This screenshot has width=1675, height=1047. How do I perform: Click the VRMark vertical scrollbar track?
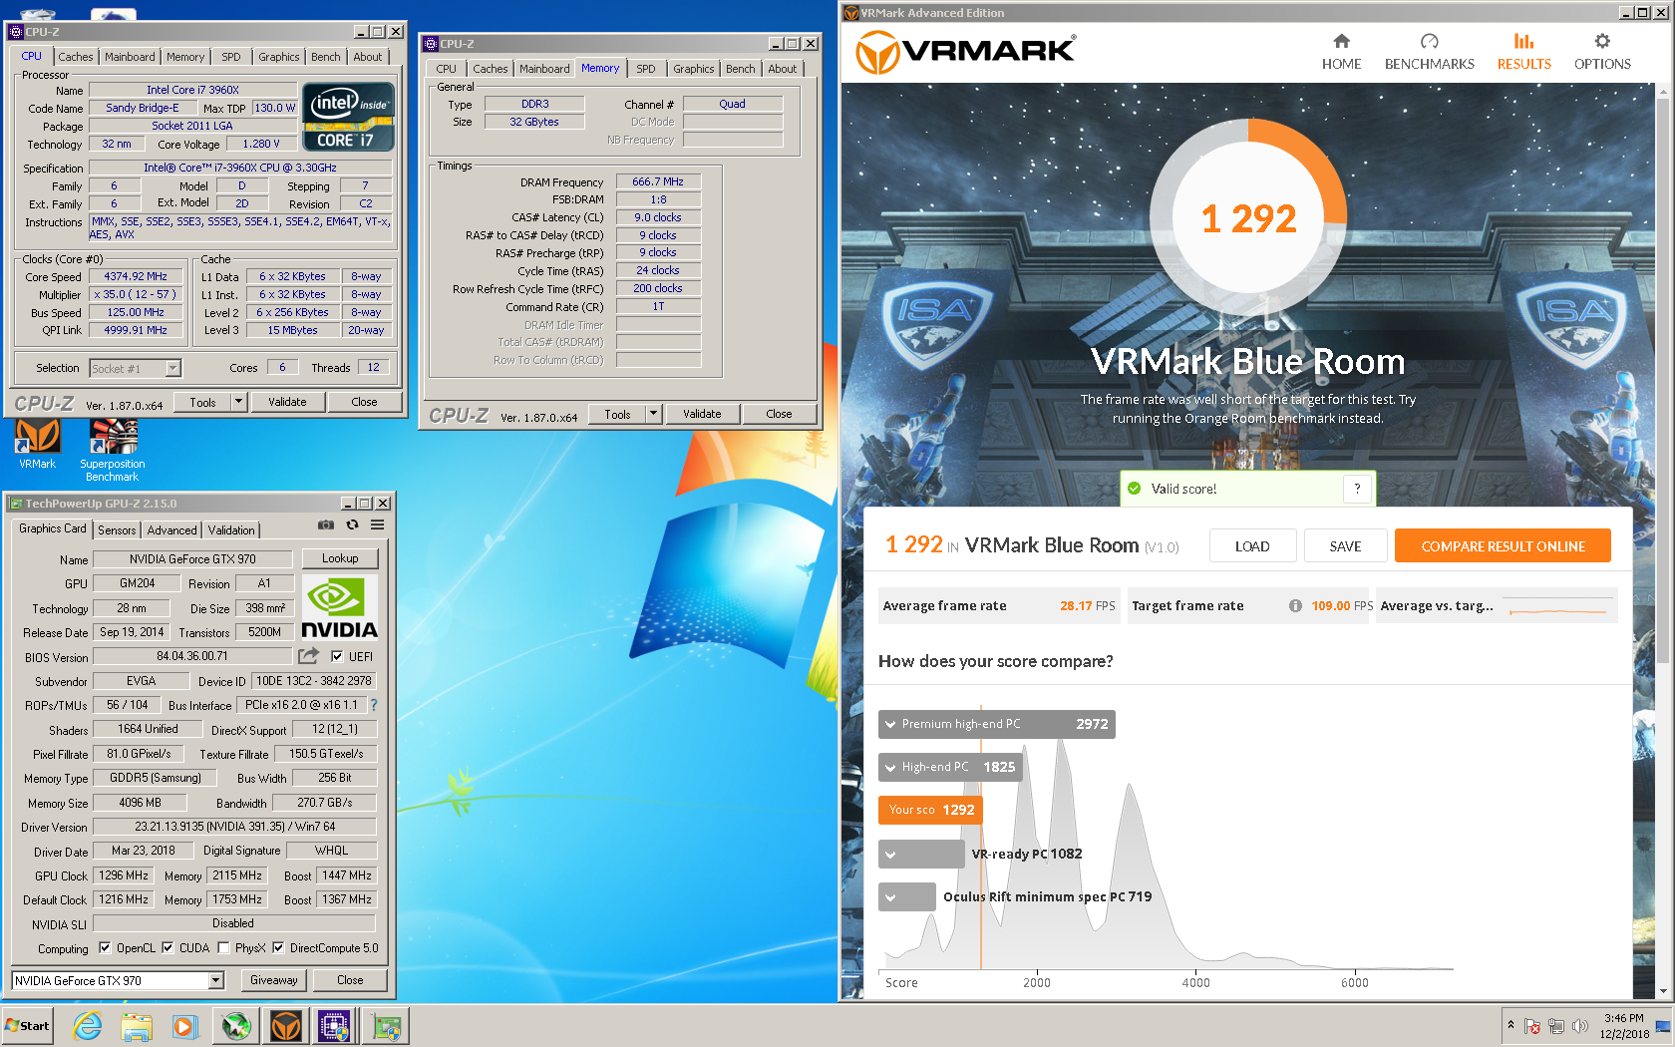tap(1662, 541)
